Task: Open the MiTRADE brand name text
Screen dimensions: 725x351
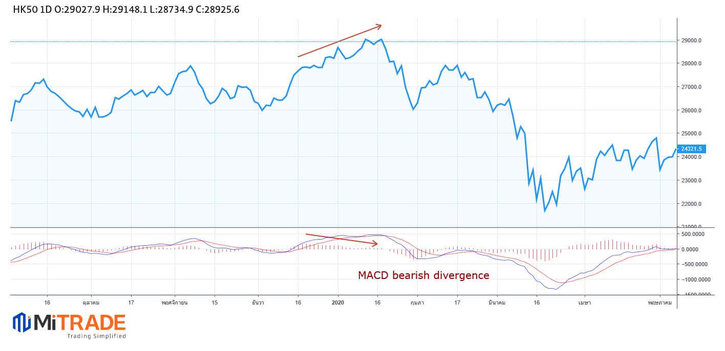Action: (x=79, y=323)
